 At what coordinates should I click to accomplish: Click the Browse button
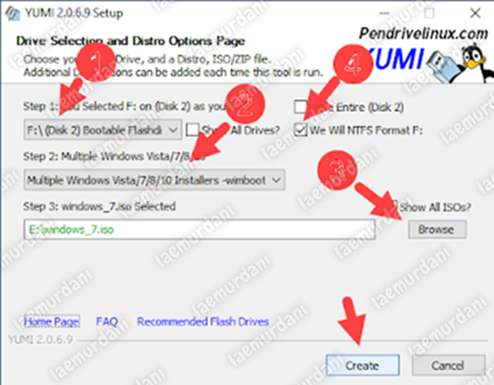[437, 230]
